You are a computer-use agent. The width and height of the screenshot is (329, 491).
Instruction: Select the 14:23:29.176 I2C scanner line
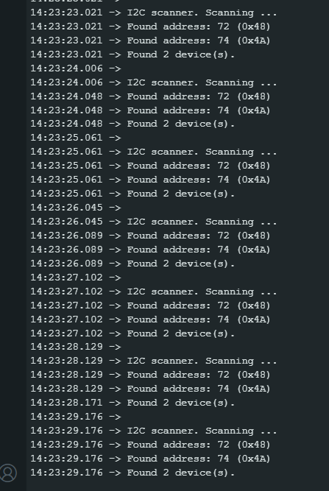coord(153,431)
